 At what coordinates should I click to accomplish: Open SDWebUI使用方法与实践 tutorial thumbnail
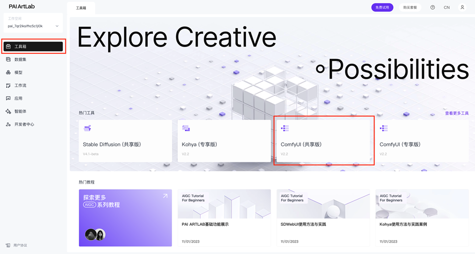click(x=323, y=204)
